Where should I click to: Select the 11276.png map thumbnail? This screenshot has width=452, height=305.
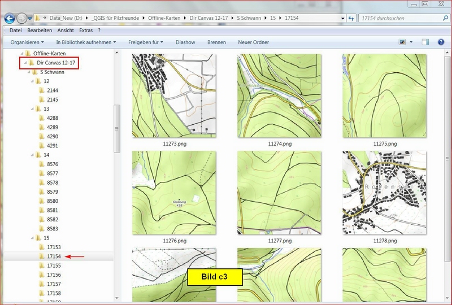click(x=174, y=193)
